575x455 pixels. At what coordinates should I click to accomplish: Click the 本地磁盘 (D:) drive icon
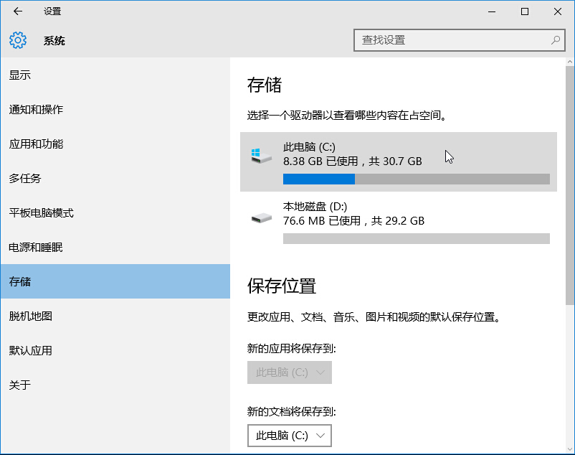click(260, 219)
